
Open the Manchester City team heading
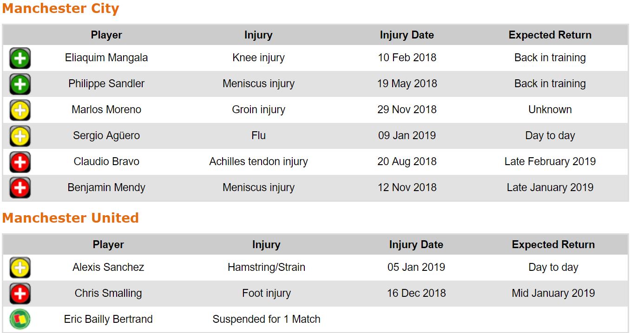pos(60,9)
